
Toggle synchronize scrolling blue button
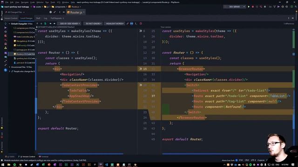[x=132, y=24]
